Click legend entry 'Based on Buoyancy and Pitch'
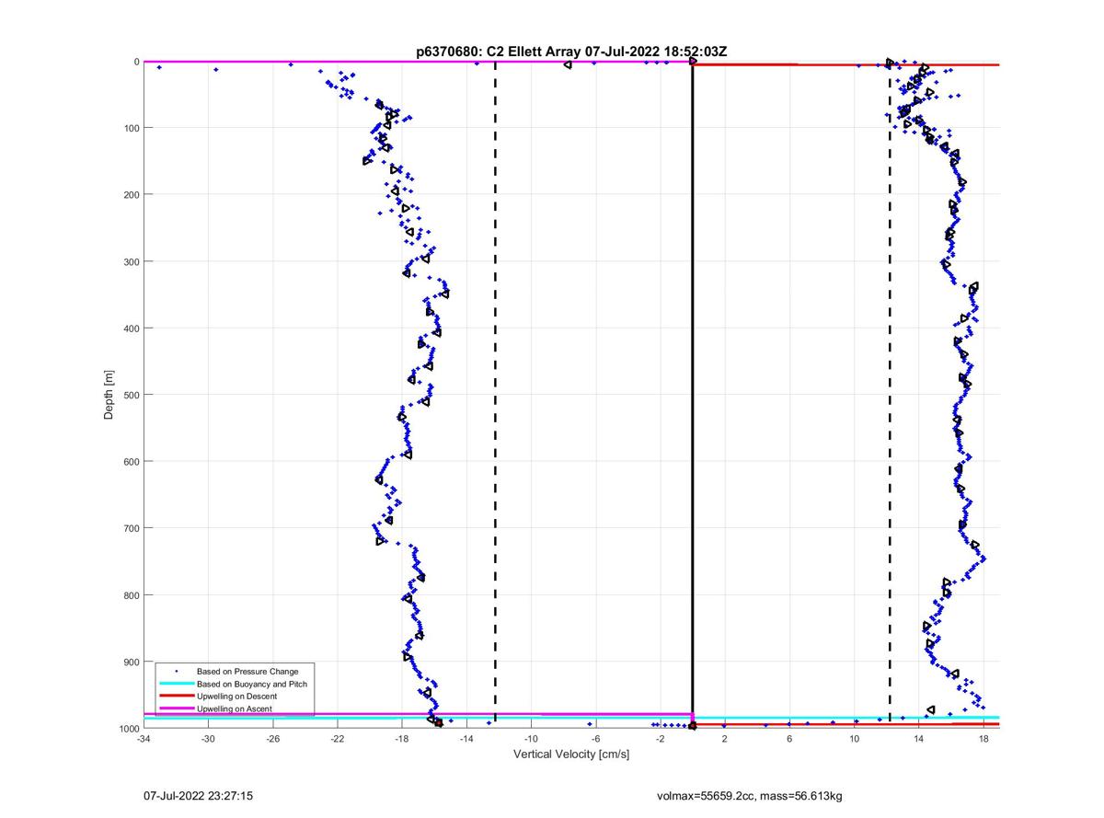This screenshot has width=1104, height=818. tap(252, 685)
